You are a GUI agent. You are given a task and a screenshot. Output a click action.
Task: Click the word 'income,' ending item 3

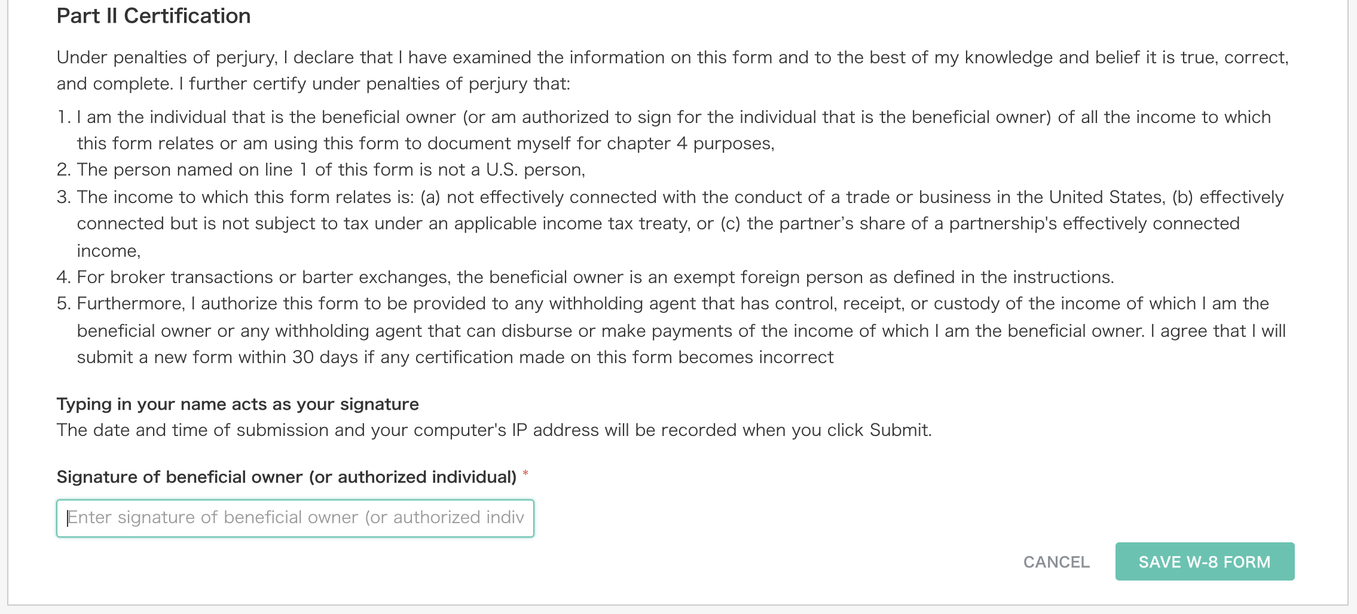(109, 251)
